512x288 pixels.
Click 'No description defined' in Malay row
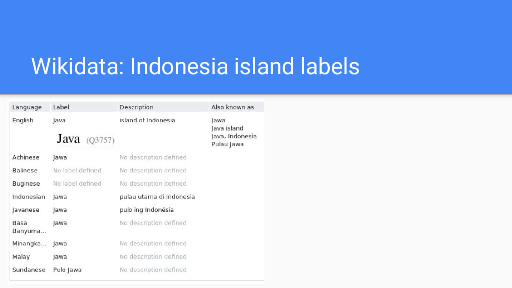(x=153, y=256)
